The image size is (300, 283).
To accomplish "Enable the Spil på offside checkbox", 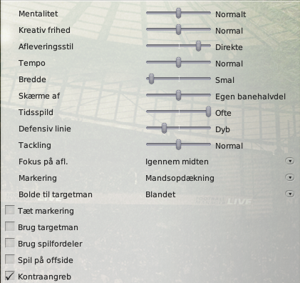I will pos(10,259).
